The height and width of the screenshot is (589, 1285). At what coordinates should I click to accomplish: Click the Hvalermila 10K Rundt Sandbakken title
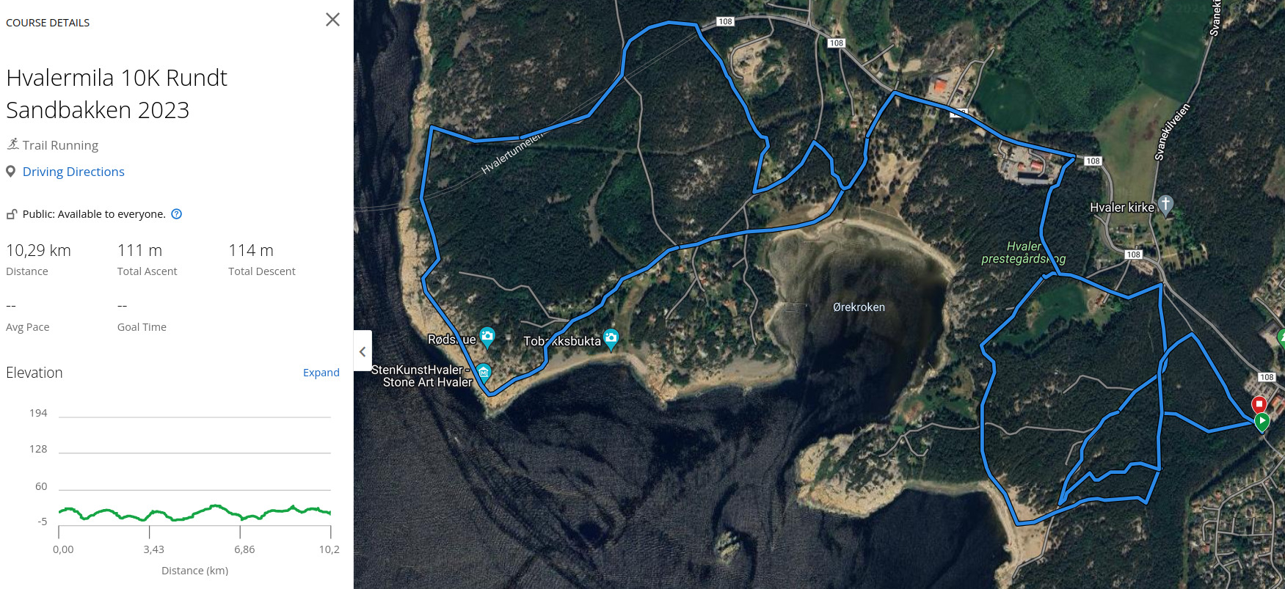[117, 94]
